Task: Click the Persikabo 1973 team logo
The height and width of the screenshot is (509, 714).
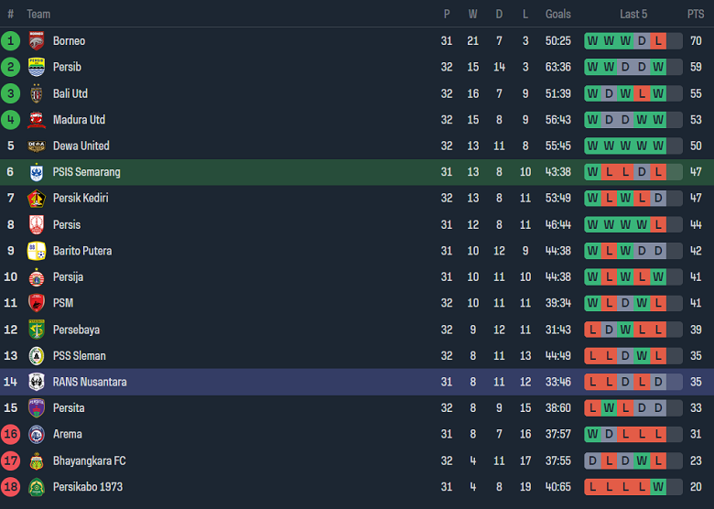Action: (x=37, y=487)
